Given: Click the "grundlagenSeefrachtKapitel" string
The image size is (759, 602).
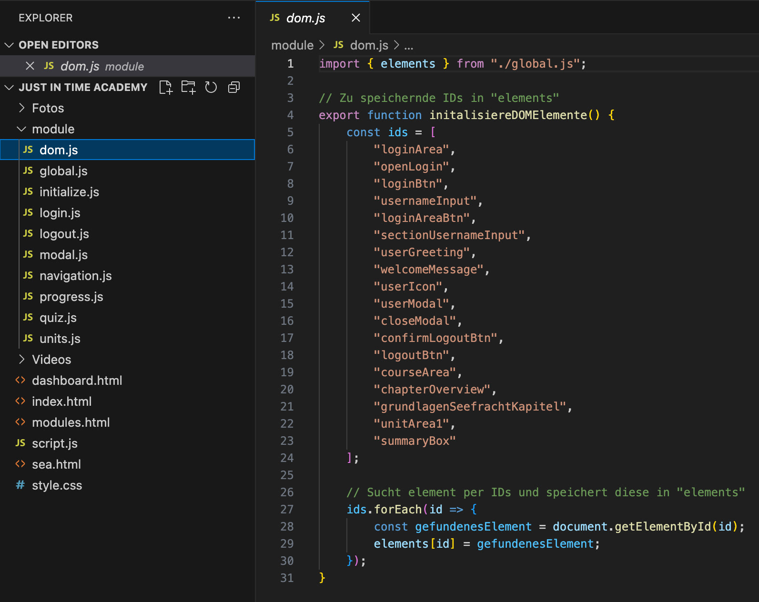Looking at the screenshot, I should pyautogui.click(x=470, y=407).
